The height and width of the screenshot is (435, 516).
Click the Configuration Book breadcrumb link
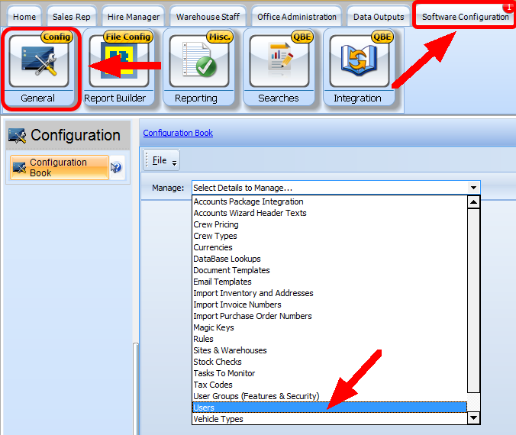(x=178, y=133)
